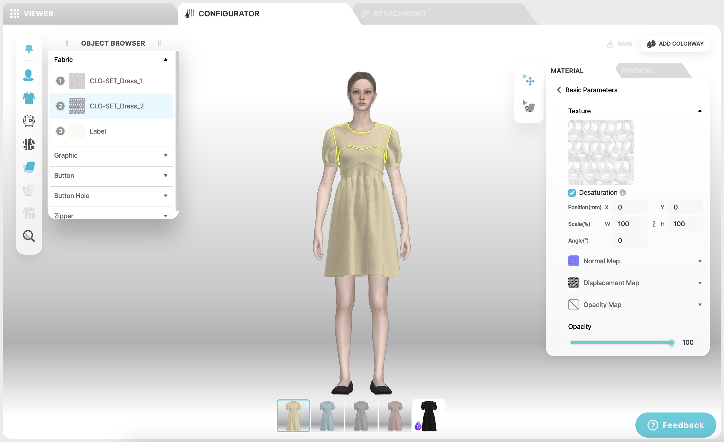Activate the pattern selection tool in the viewer
The image size is (724, 442).
pos(529,106)
